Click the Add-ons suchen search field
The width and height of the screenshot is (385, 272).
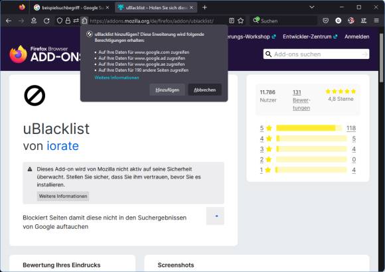[x=316, y=54]
